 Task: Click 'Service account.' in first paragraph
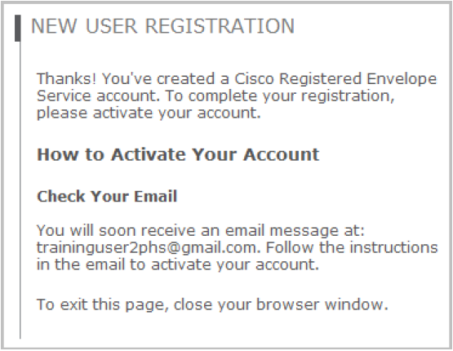pos(98,96)
